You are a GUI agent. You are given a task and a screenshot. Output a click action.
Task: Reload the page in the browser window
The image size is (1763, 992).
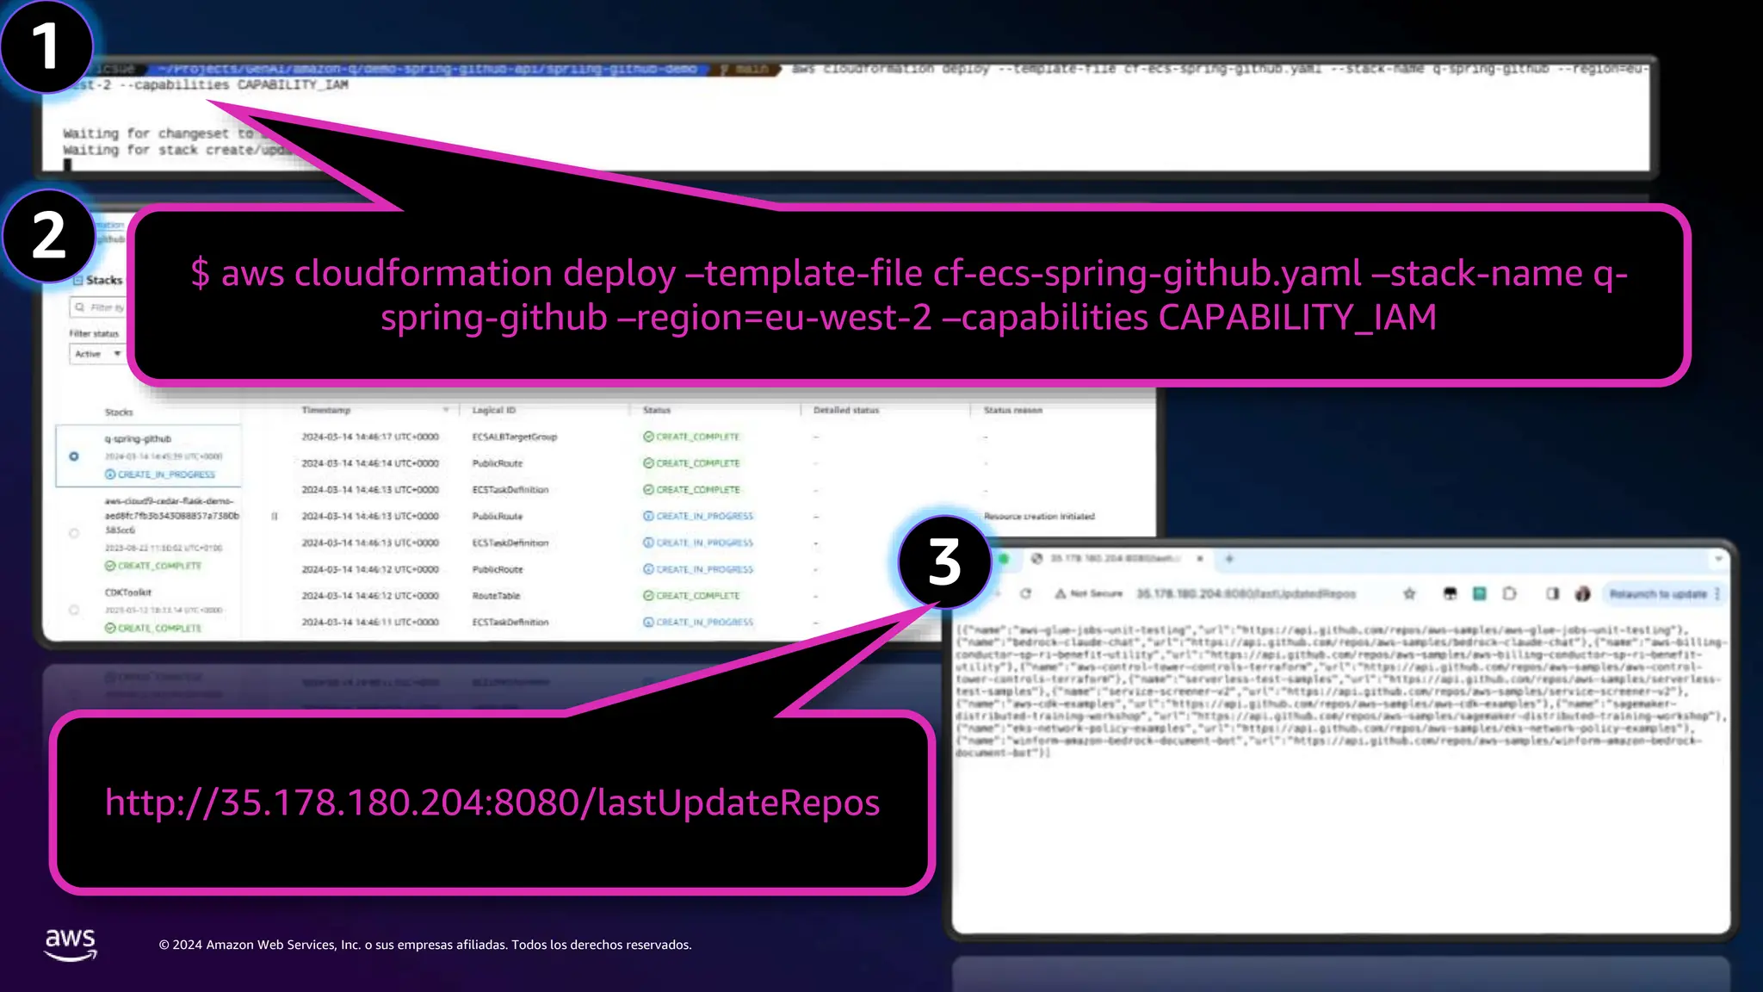pyautogui.click(x=1025, y=593)
